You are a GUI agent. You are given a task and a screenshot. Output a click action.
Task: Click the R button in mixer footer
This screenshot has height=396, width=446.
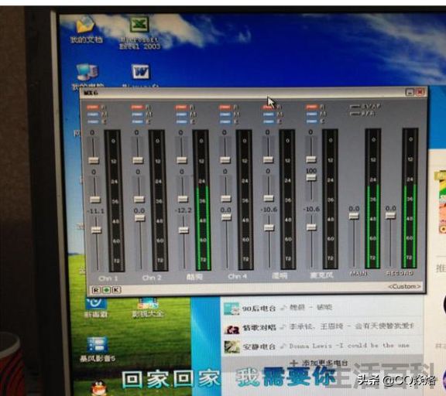pos(96,290)
